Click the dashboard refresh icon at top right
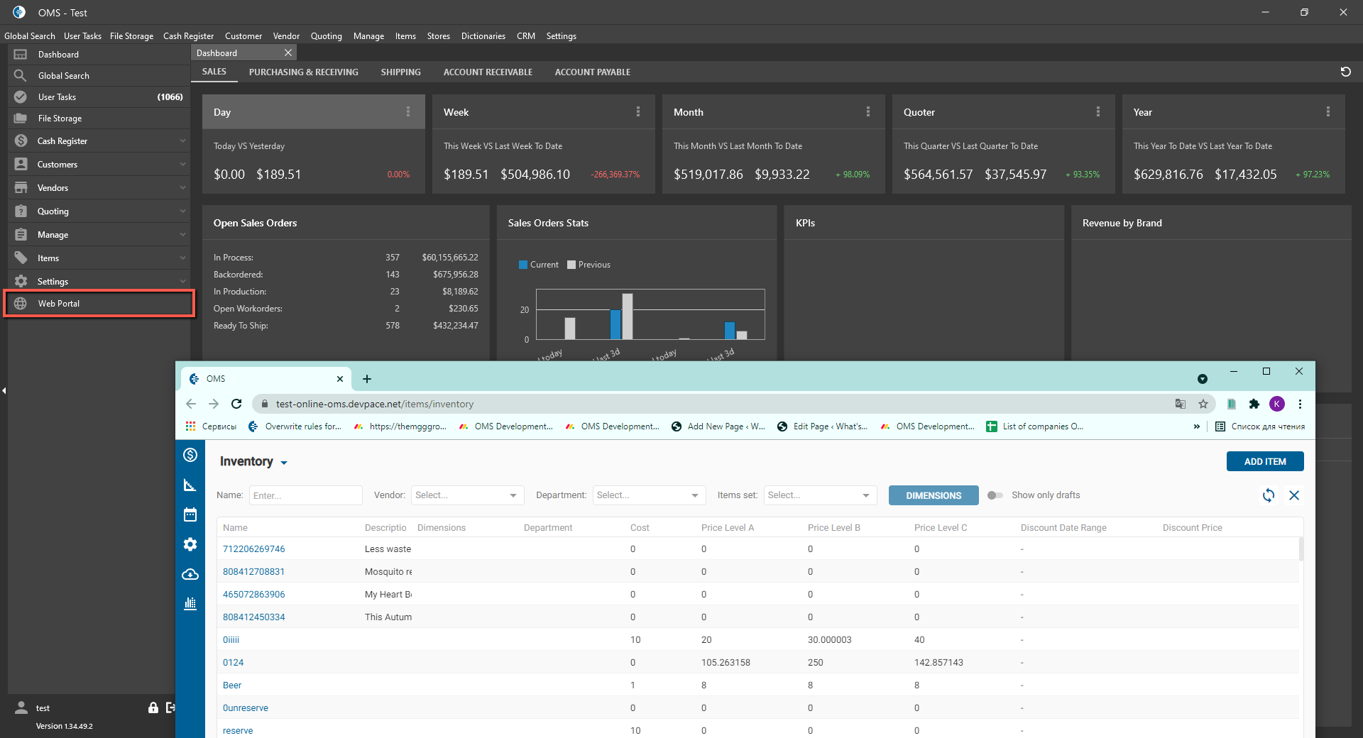 pyautogui.click(x=1345, y=72)
